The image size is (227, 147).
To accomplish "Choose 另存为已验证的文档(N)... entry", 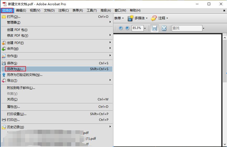I will [57, 75].
